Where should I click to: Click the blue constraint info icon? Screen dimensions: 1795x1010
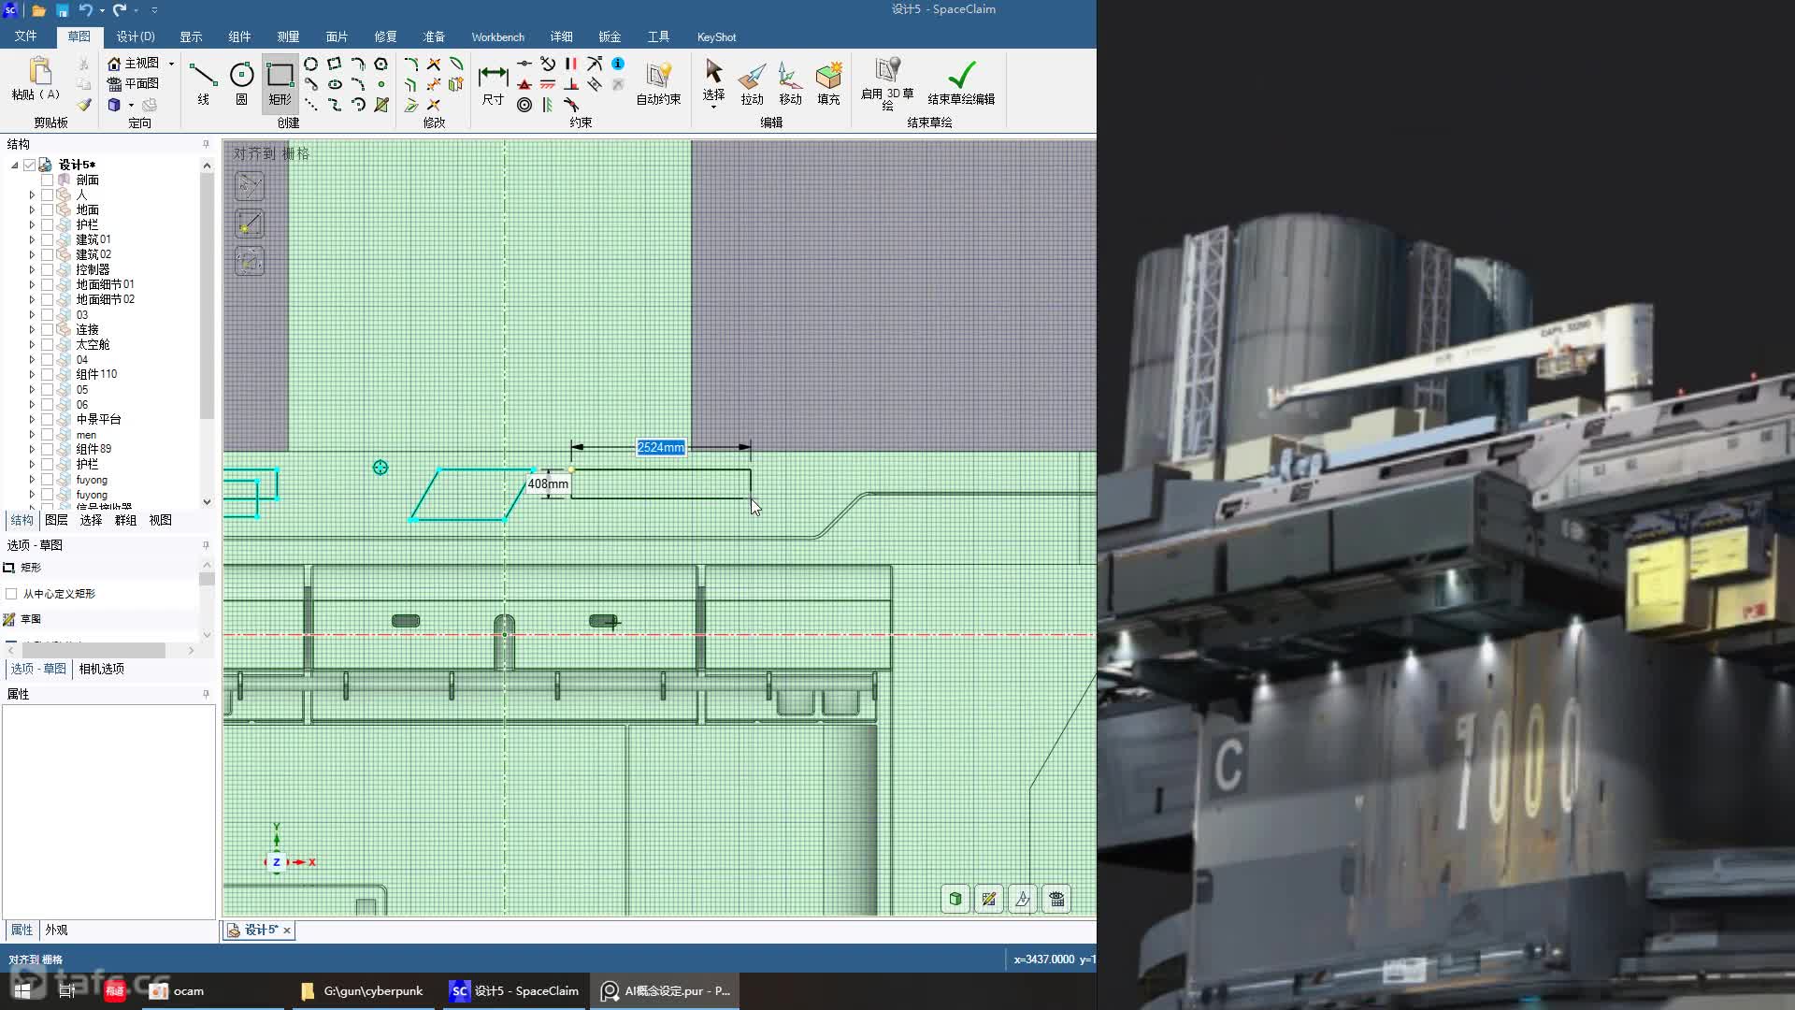point(618,64)
